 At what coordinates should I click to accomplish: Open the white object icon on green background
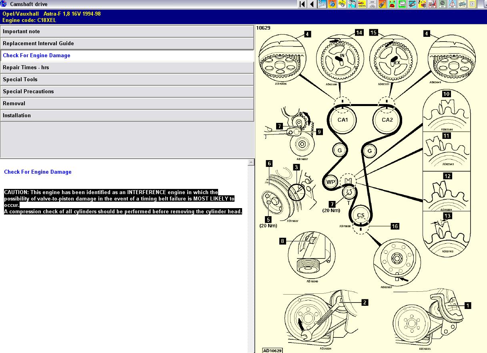[x=402, y=4]
